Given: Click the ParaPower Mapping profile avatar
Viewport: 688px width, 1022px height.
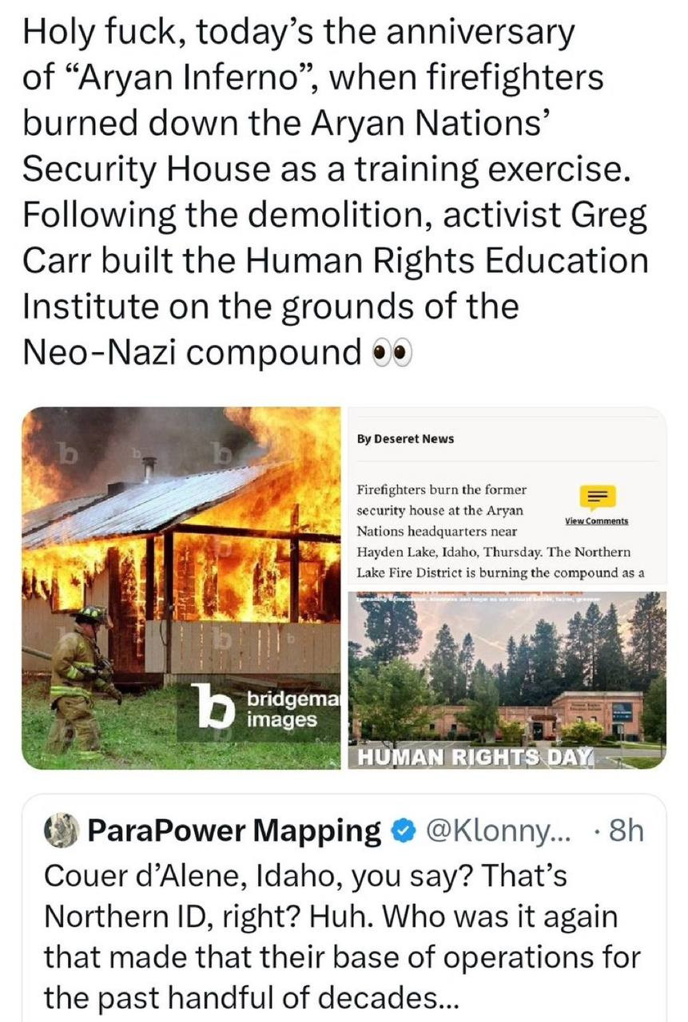Looking at the screenshot, I should tap(60, 831).
